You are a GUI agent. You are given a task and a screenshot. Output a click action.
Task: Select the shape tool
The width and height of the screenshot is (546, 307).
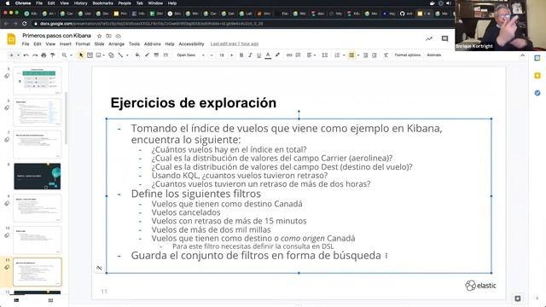[x=111, y=55]
